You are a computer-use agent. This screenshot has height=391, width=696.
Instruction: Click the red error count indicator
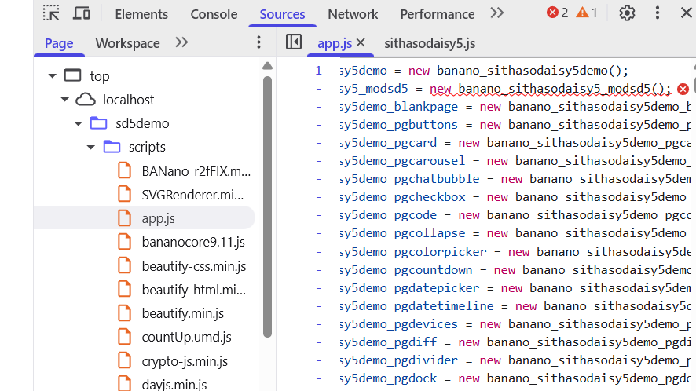557,13
